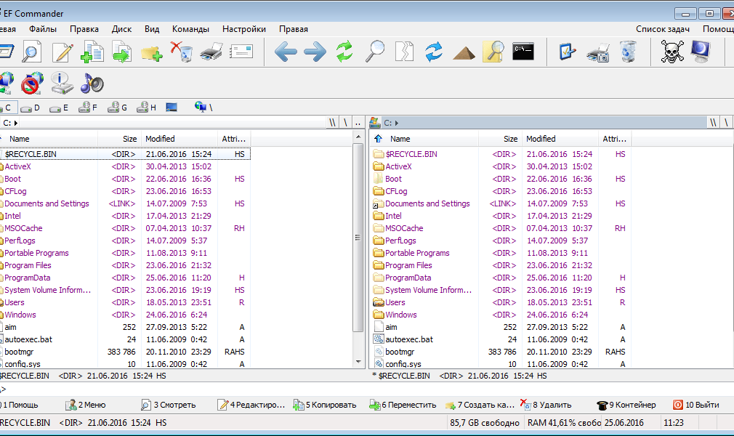Click the blue forward arrow icon
The height and width of the screenshot is (436, 734).
click(315, 52)
